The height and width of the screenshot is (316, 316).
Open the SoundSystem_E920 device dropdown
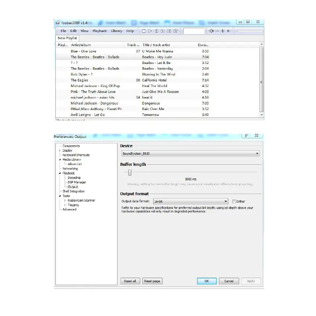pyautogui.click(x=190, y=154)
